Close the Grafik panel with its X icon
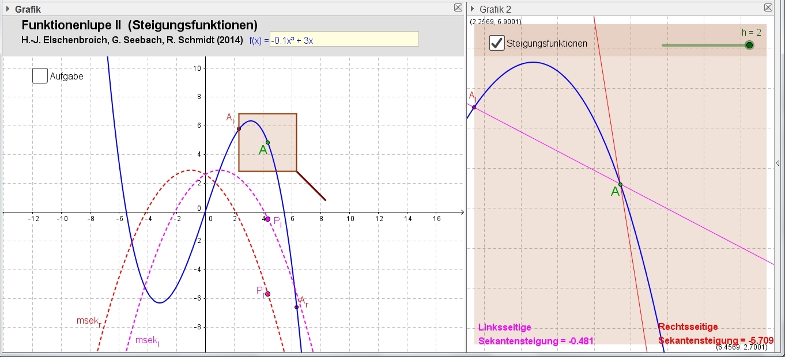Image resolution: width=785 pixels, height=357 pixels. [458, 8]
